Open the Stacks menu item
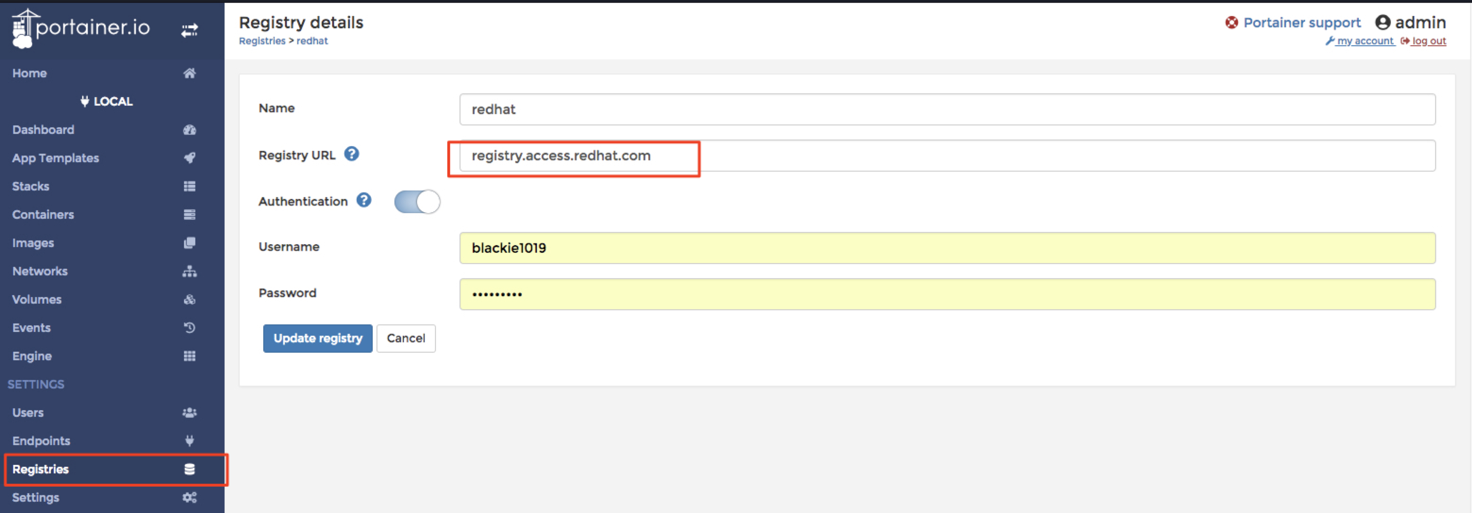 click(31, 186)
